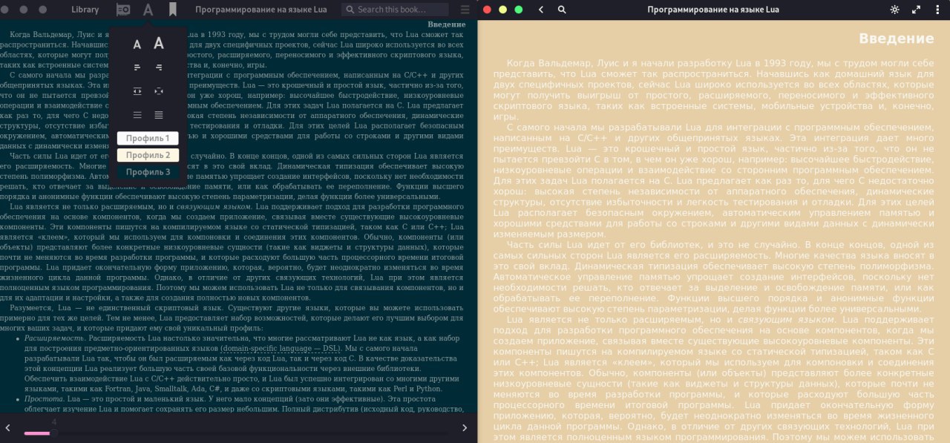950x443 pixels.
Task: Choose tighter line spacing icon
Action: (x=159, y=115)
